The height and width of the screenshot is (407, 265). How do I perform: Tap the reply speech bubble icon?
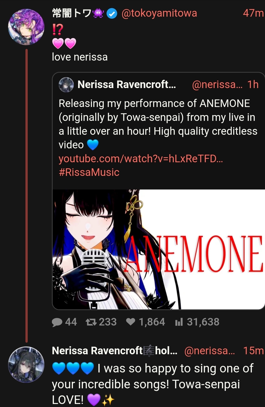[57, 322]
